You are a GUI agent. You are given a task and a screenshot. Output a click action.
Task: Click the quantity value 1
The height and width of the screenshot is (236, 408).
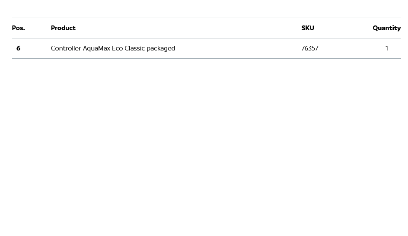tap(387, 48)
